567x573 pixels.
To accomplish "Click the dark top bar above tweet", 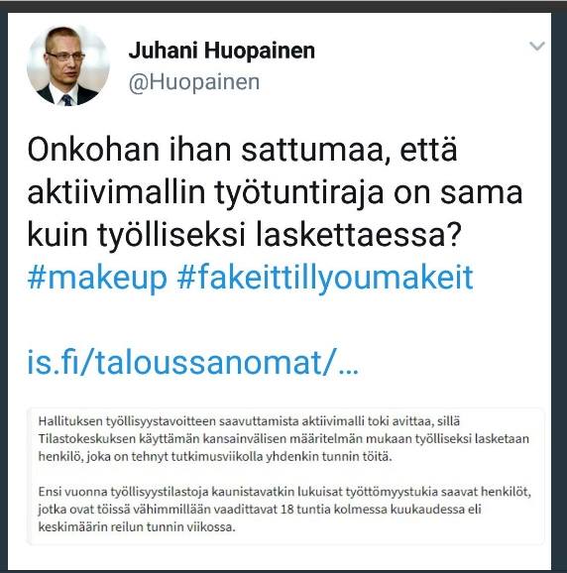I will (283, 6).
